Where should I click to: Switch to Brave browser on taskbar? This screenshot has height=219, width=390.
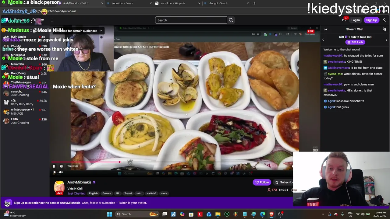coord(271,214)
